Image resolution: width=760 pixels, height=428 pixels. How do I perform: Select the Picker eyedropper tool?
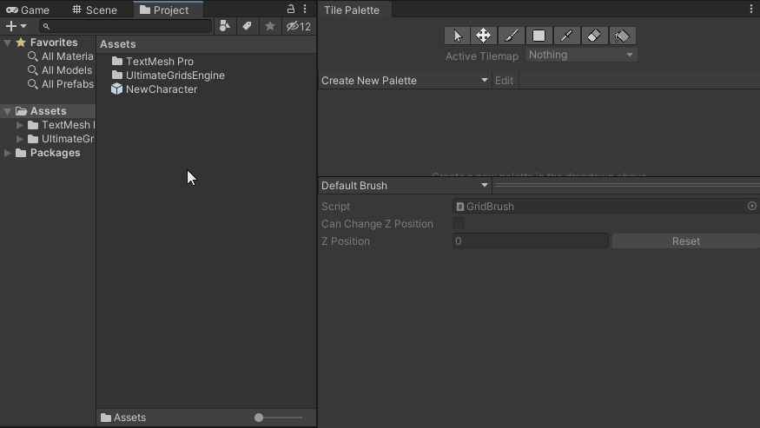click(566, 36)
